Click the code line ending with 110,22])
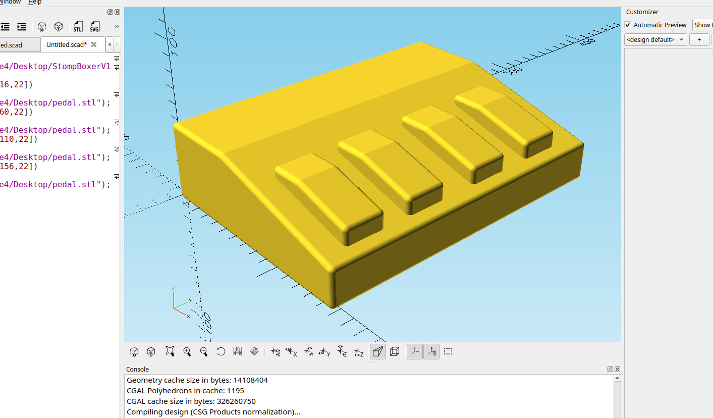 [19, 139]
